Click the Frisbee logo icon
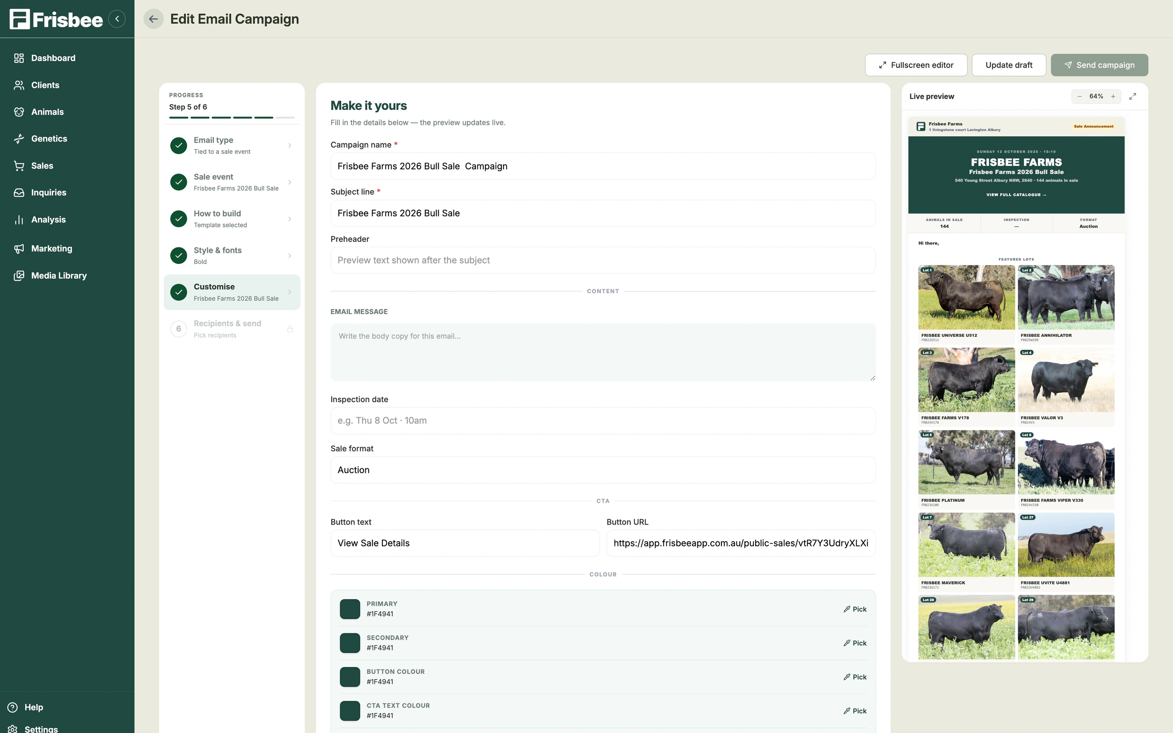Screen dimensions: 1173x733 click(x=20, y=19)
